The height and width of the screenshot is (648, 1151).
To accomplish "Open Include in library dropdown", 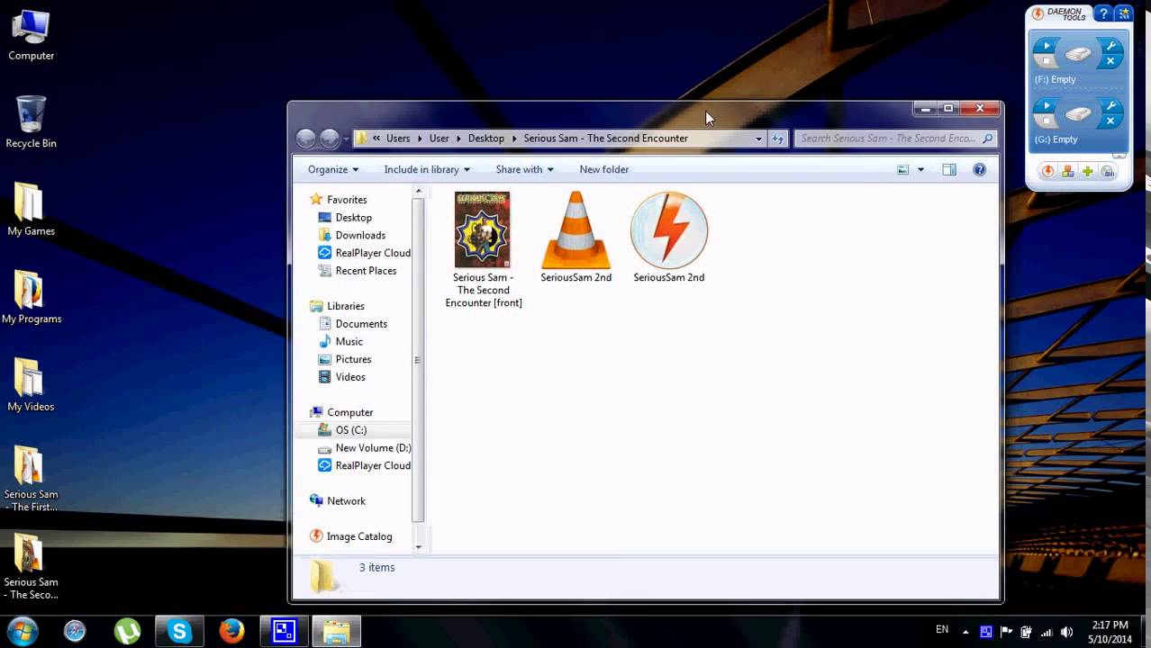I will click(426, 169).
